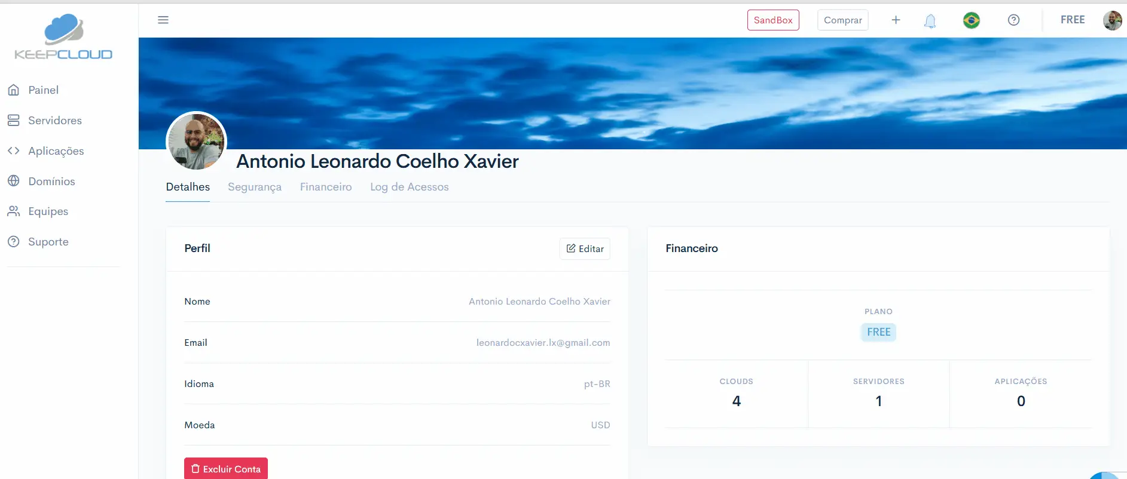Open Painel home icon
This screenshot has width=1127, height=479.
[x=14, y=90]
